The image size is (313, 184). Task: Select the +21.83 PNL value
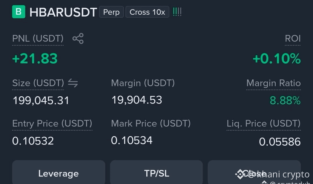pyautogui.click(x=35, y=59)
